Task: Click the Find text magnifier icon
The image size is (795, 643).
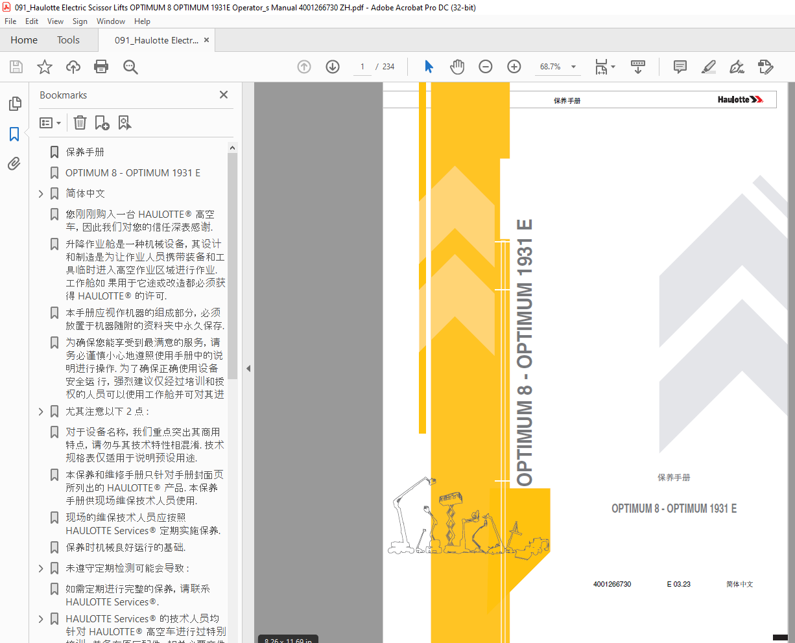Action: tap(130, 67)
